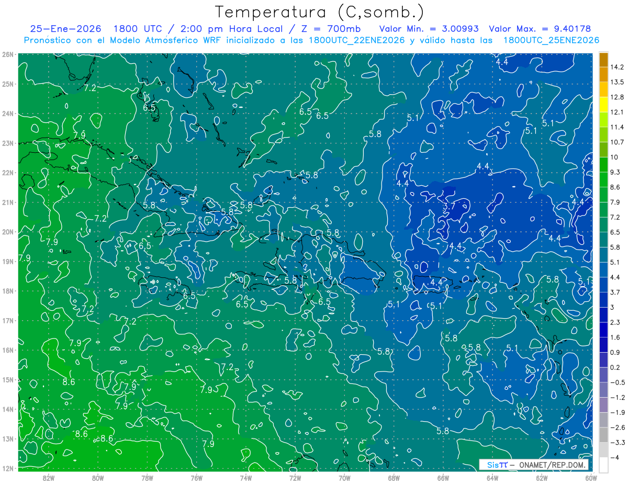Pick the lime green swatch between 11.4 and 10.7
Viewport: 628px width, 485px height.
603,135
